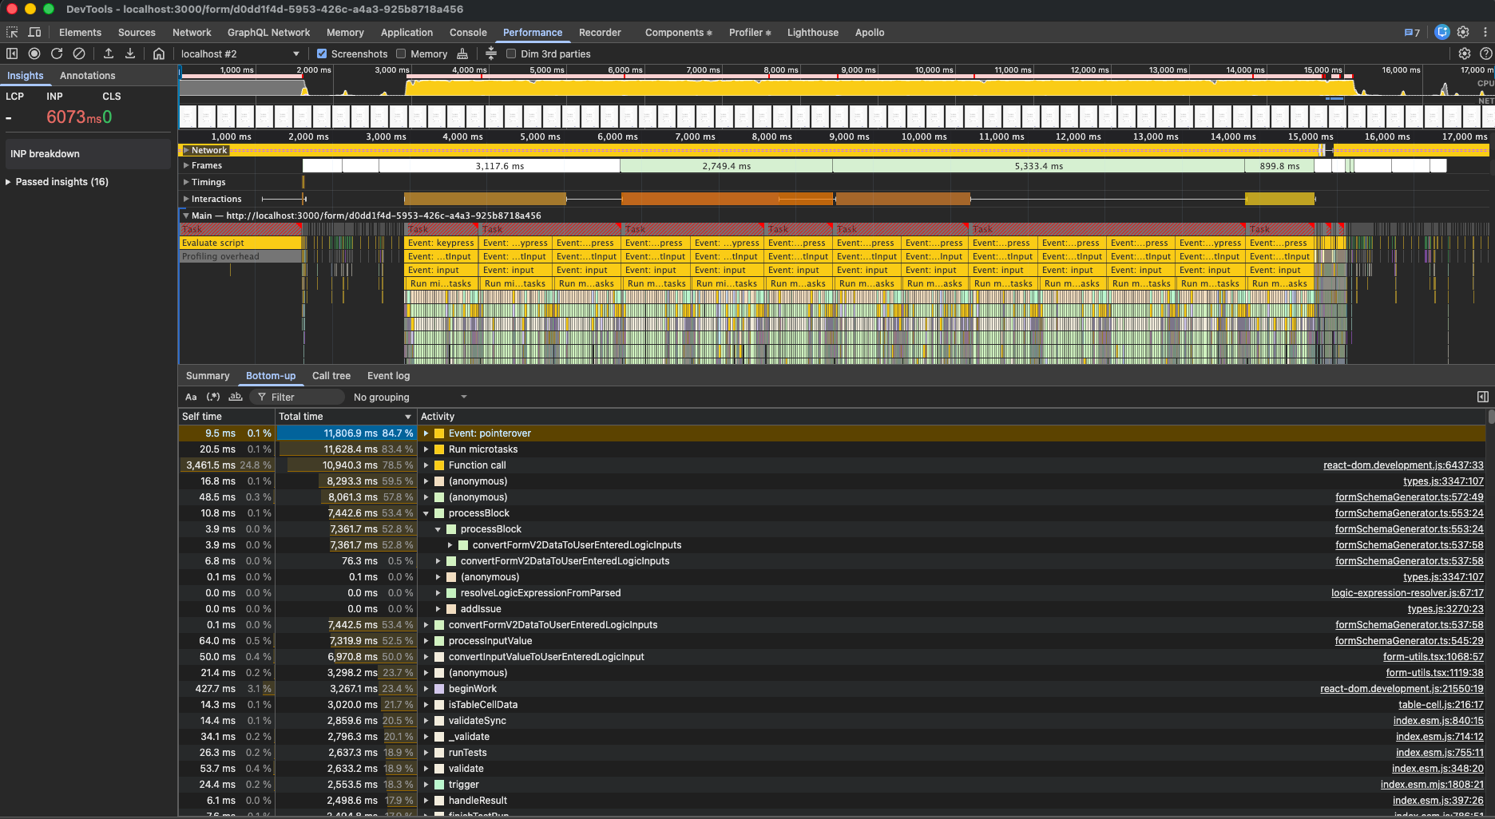Click the home icon in the Performance toolbar

point(159,53)
